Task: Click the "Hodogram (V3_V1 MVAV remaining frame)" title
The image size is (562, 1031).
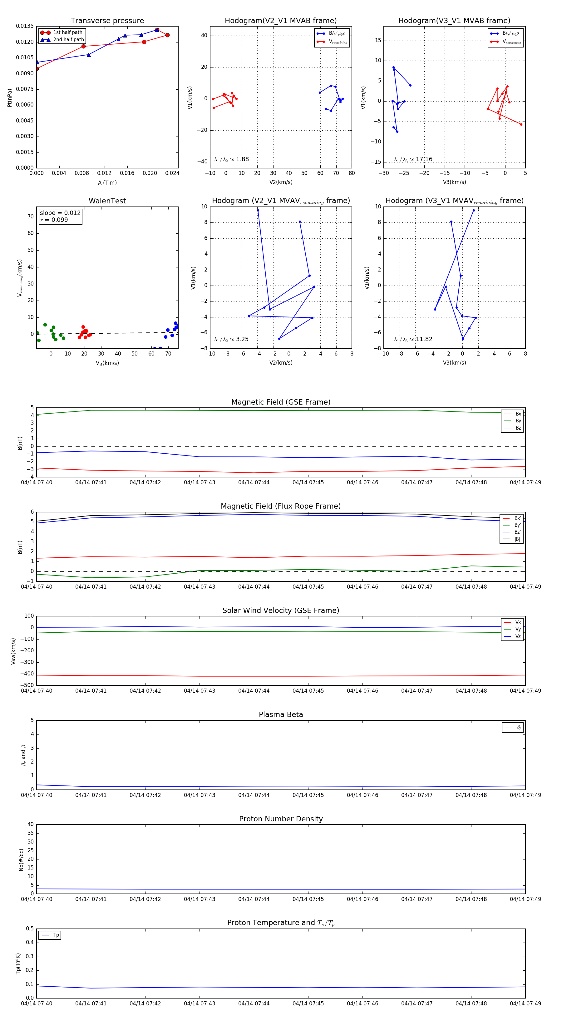Action: point(454,201)
